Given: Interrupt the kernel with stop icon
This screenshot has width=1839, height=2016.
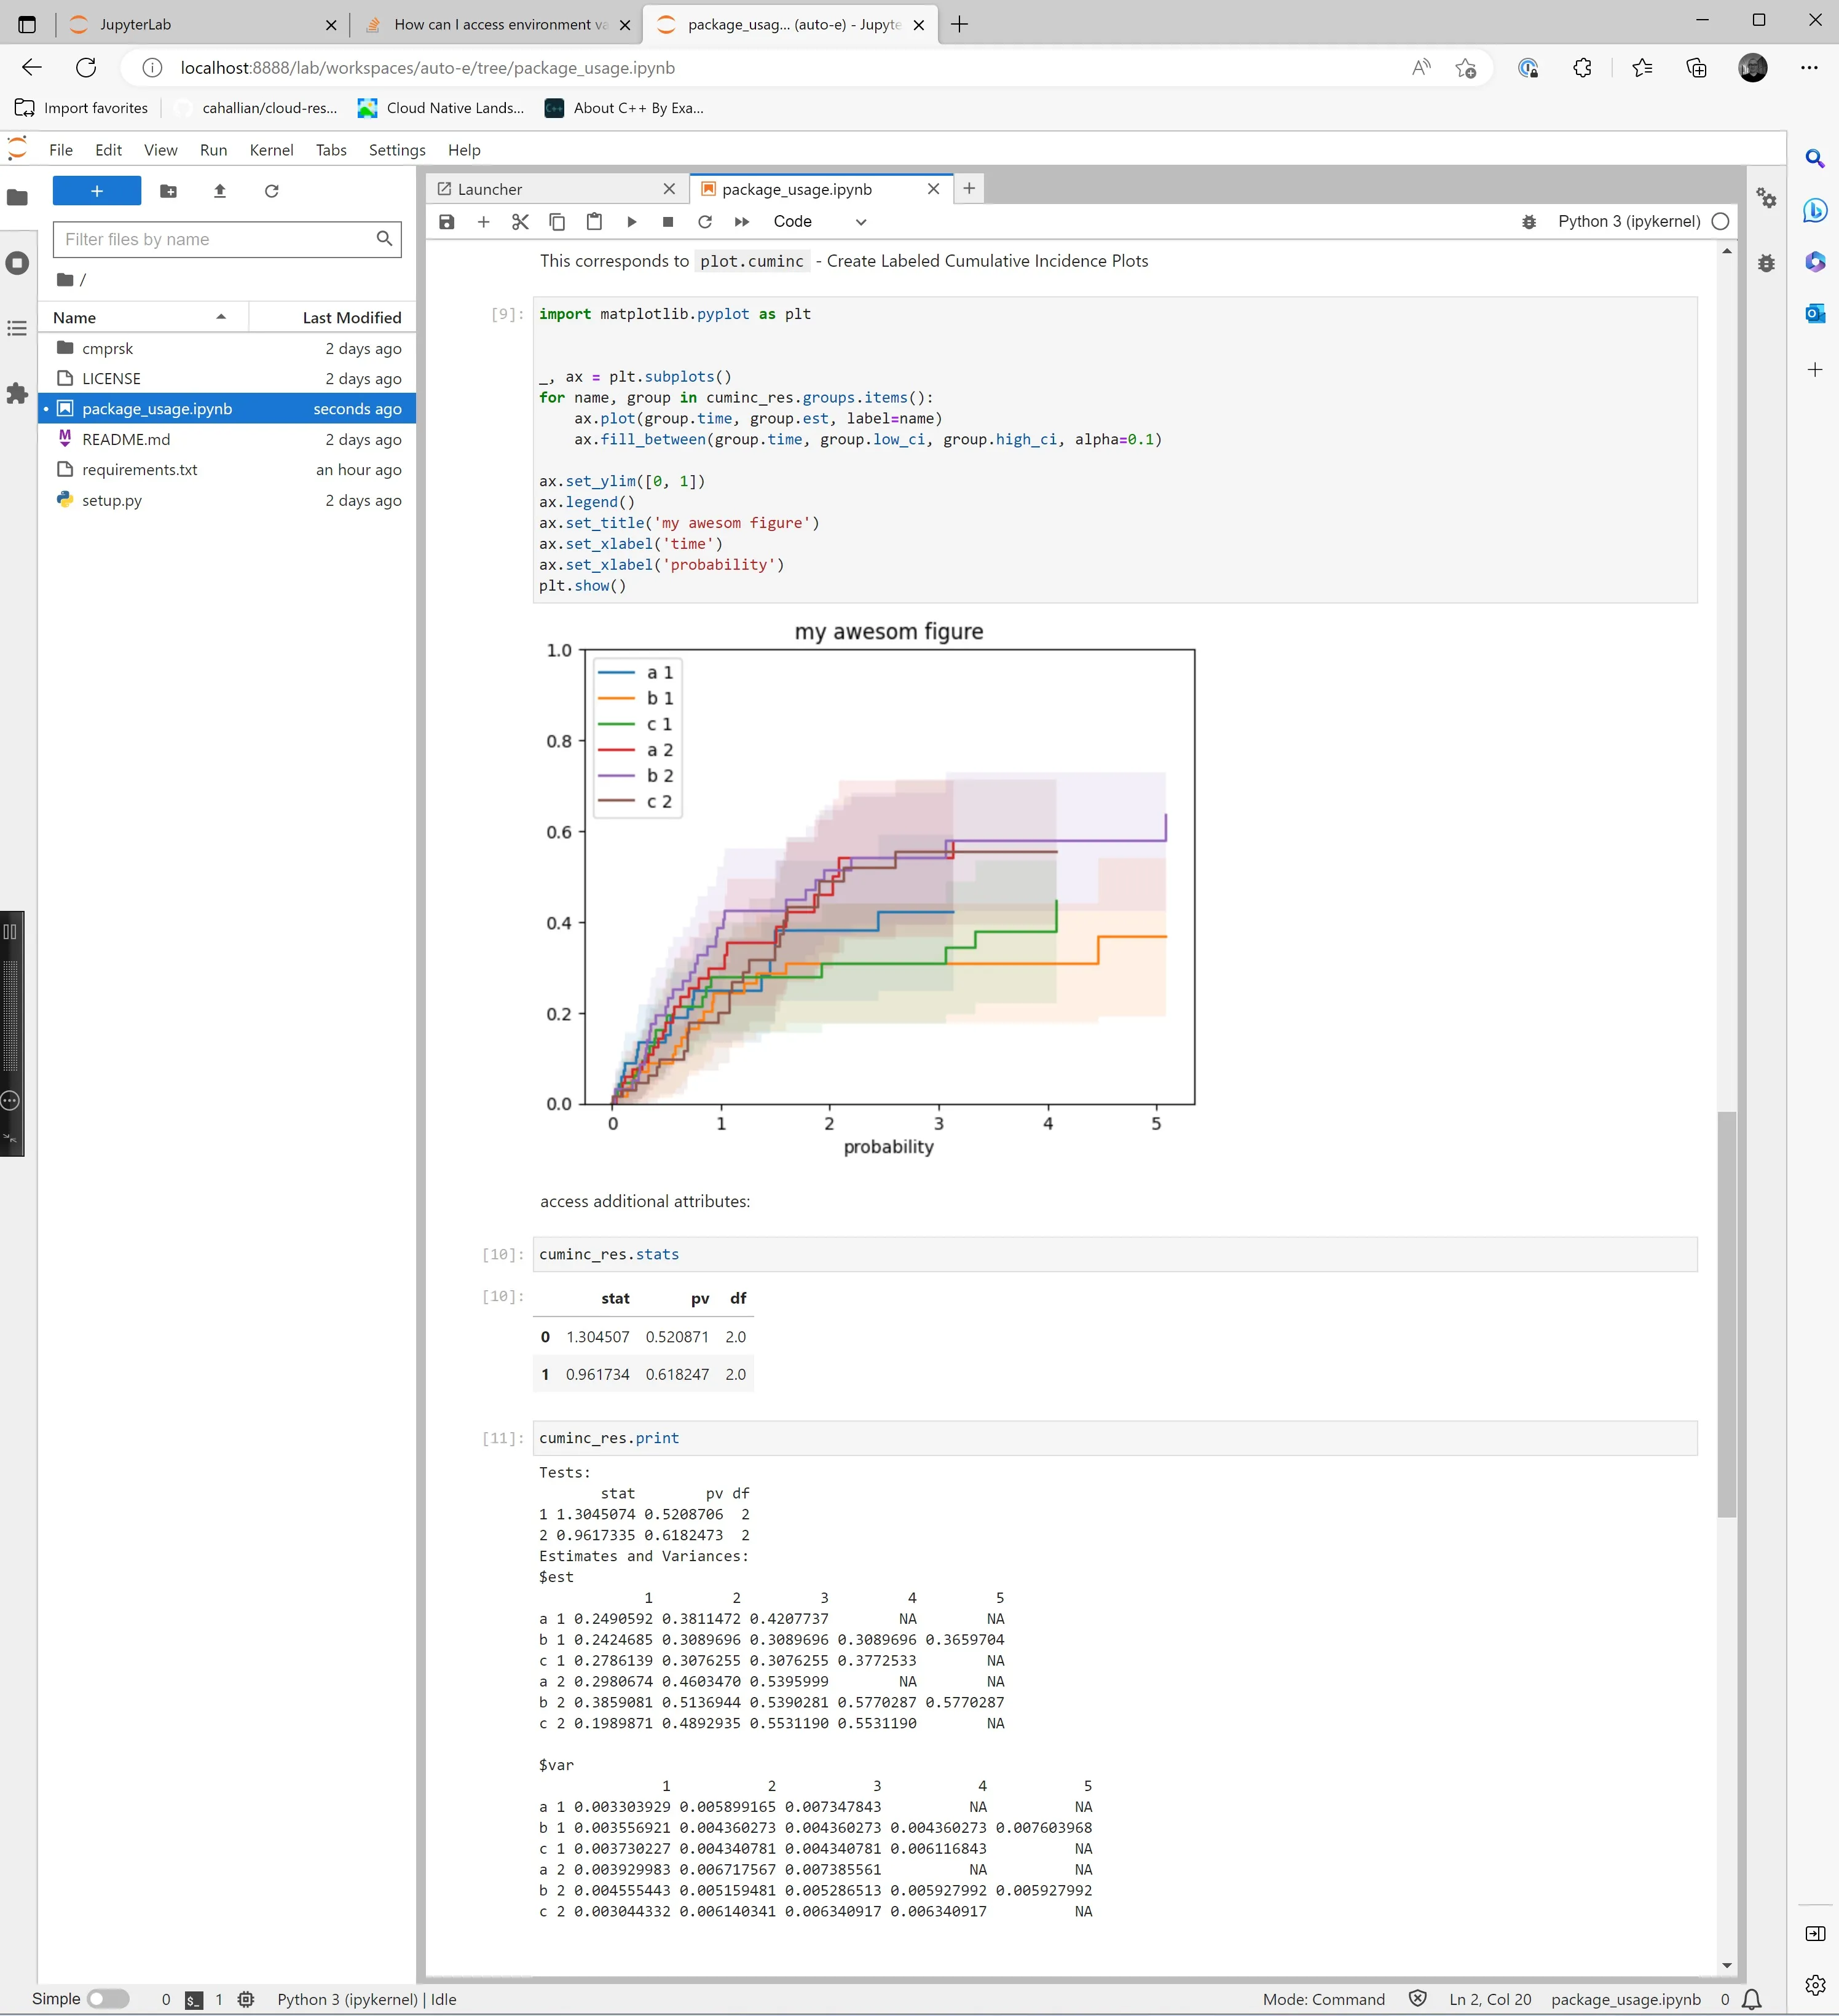Looking at the screenshot, I should [x=668, y=222].
